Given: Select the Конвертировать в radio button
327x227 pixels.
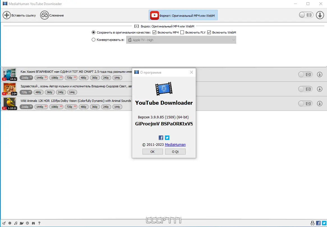Looking at the screenshot, I should [93, 39].
